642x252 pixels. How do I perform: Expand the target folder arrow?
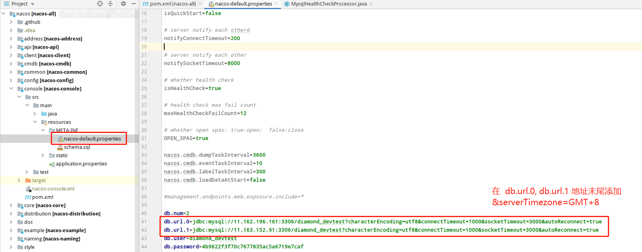click(19, 180)
